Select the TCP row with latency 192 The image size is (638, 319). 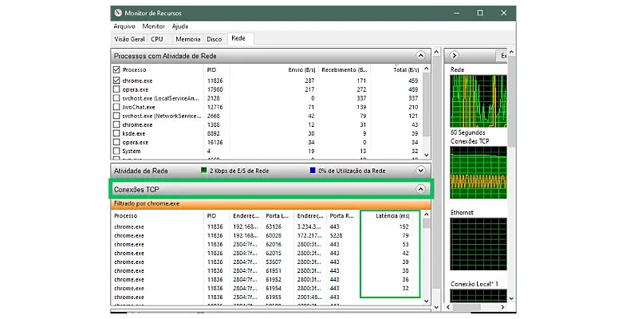pos(266,226)
